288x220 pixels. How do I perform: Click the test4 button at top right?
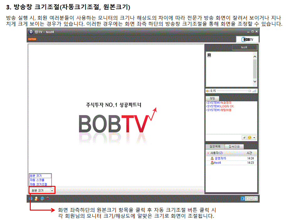(x=244, y=47)
